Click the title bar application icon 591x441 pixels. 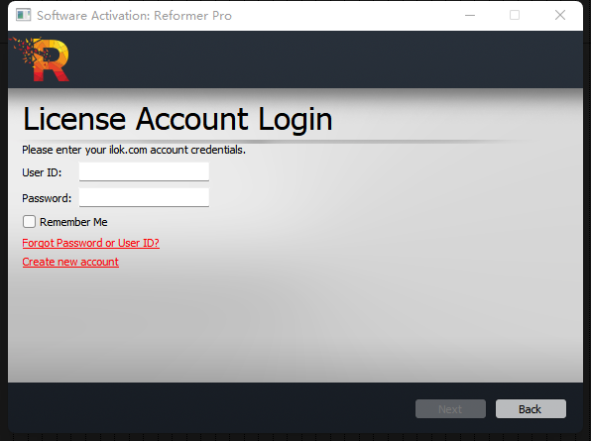pos(23,16)
